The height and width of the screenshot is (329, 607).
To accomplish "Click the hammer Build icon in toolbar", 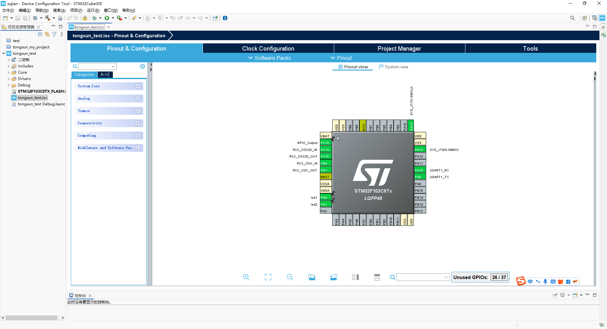I will pos(47,18).
